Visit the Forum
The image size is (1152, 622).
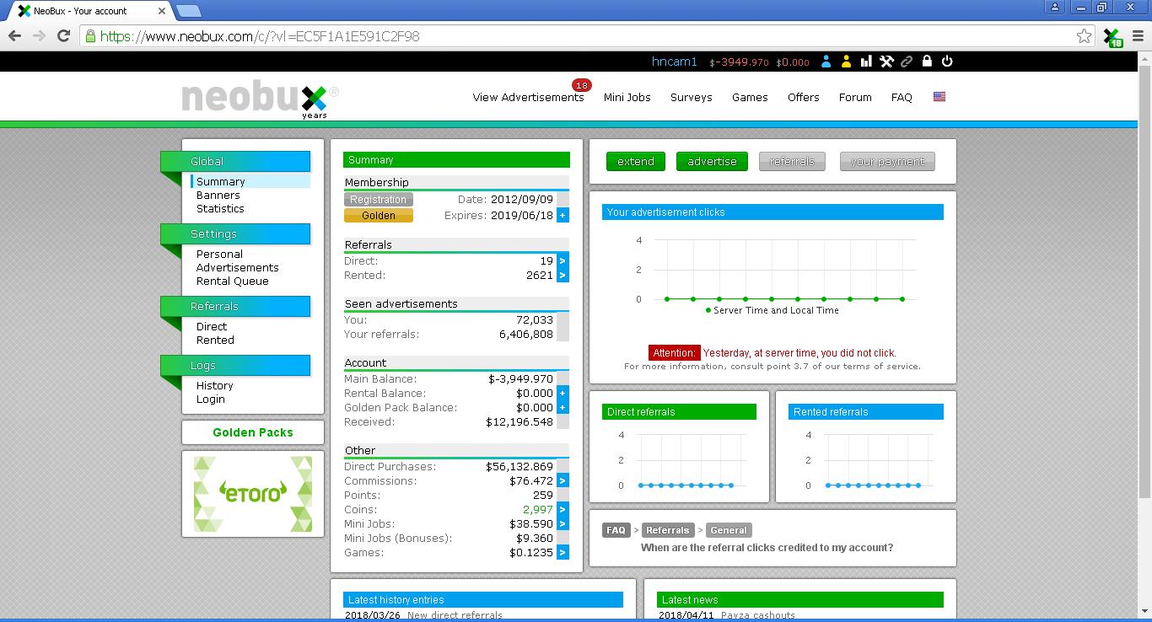point(855,98)
